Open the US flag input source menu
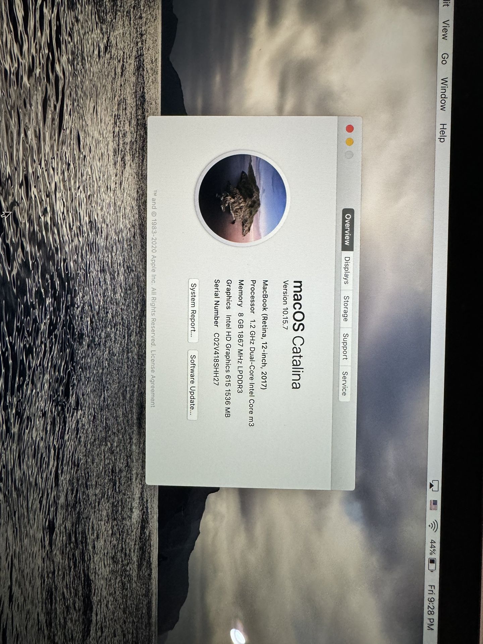The image size is (483, 644). pyautogui.click(x=433, y=504)
